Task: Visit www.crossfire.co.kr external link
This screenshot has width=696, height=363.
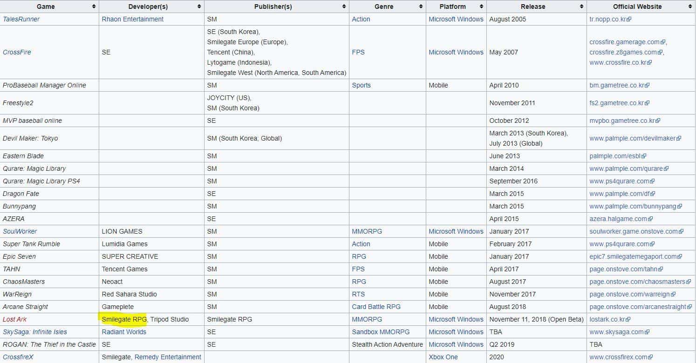Action: tap(621, 62)
